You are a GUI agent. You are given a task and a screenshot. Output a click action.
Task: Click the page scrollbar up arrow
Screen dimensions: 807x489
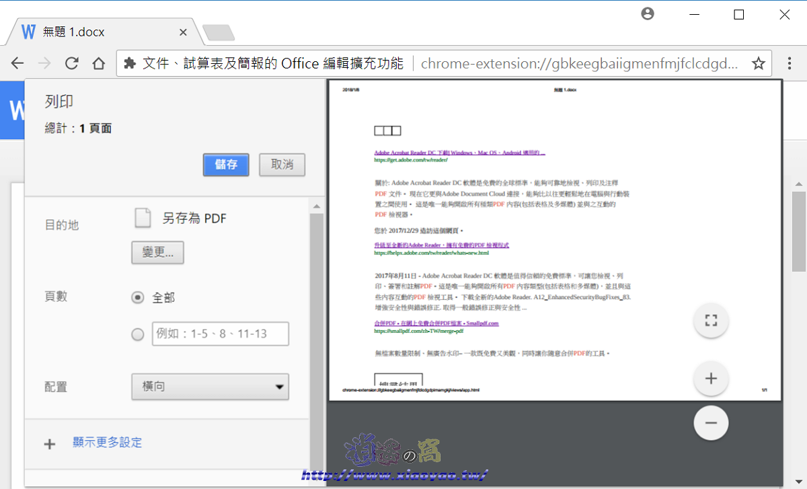pyautogui.click(x=798, y=184)
